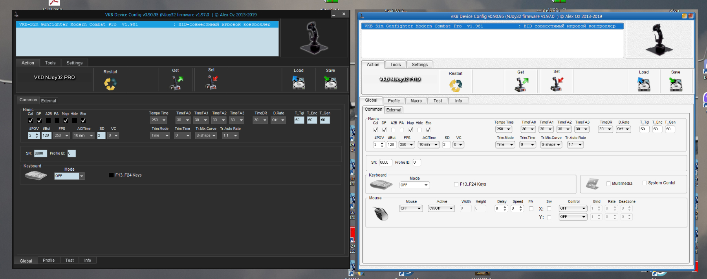Enable F13..F24 Keys in light window
The image size is (707, 279).
coord(456,184)
